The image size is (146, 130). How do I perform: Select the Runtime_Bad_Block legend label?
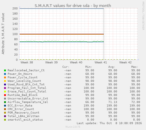[x=23, y=95]
